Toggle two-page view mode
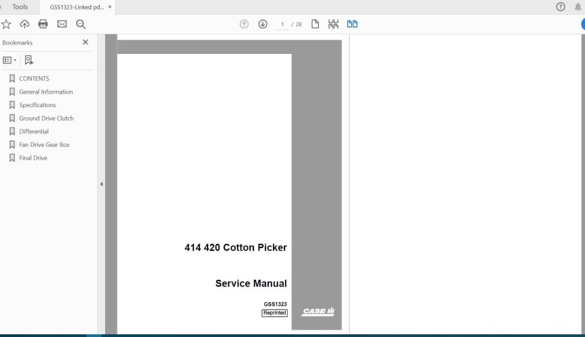Image resolution: width=585 pixels, height=337 pixels. 352,24
